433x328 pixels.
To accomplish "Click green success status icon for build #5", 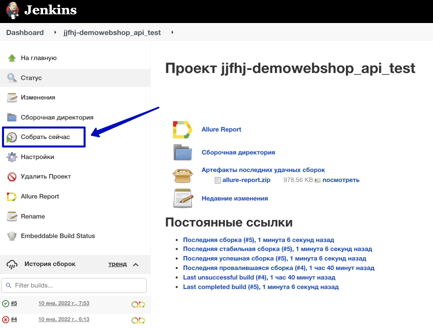I will point(6,303).
